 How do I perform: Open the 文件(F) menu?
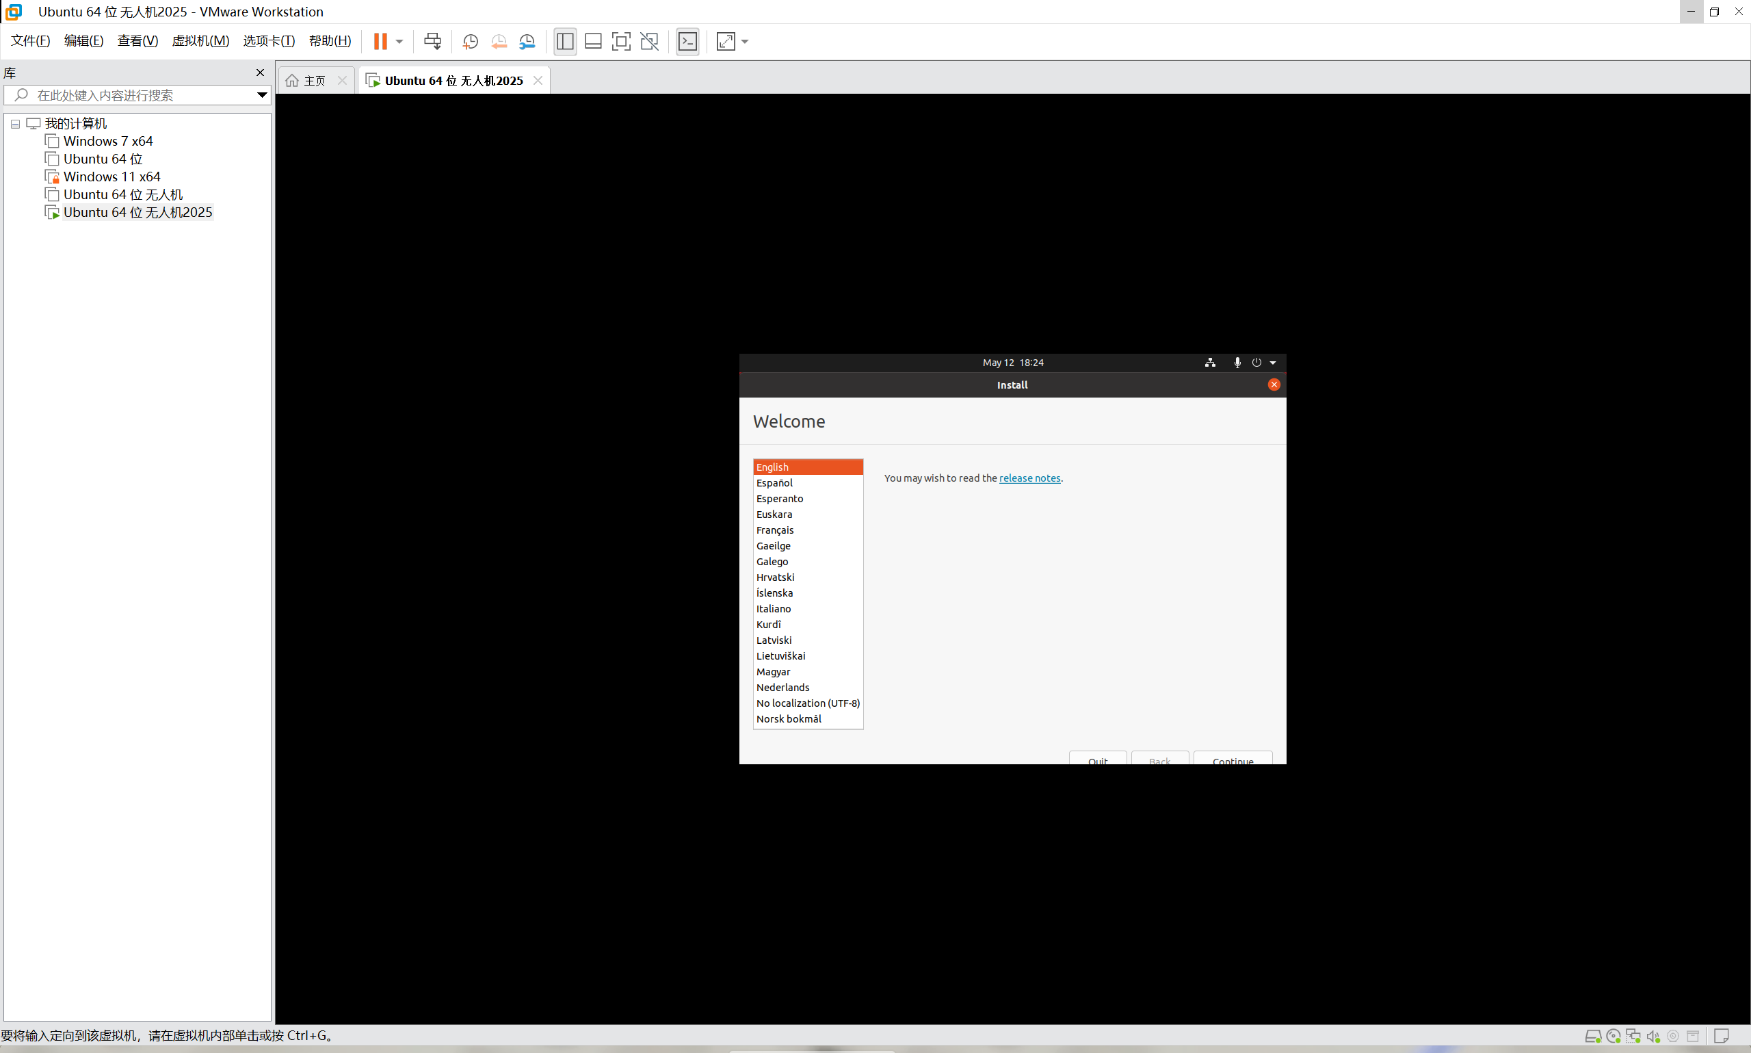tap(31, 40)
